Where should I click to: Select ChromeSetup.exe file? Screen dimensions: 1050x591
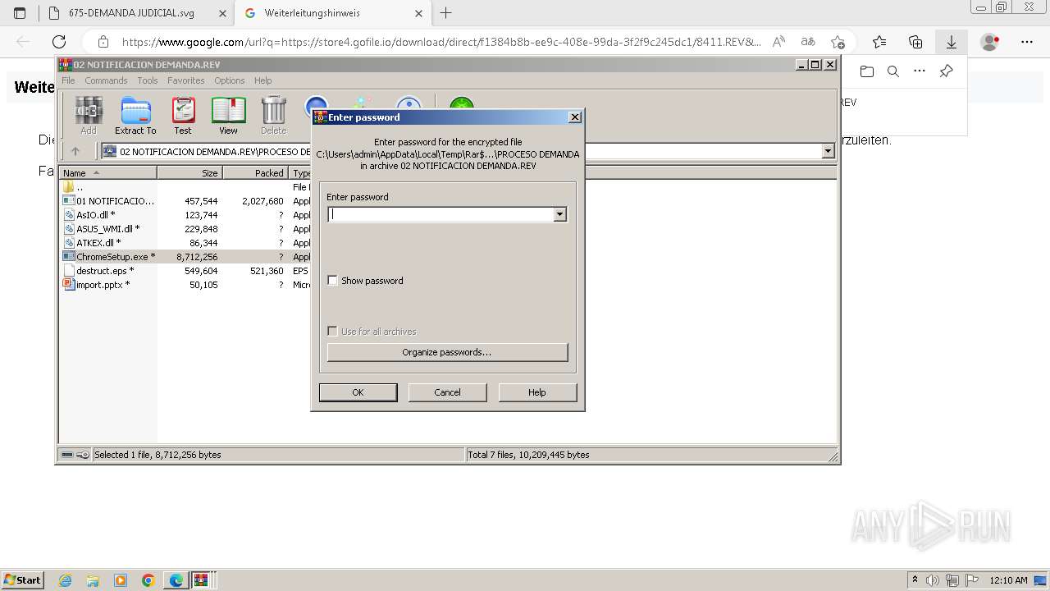tap(107, 257)
